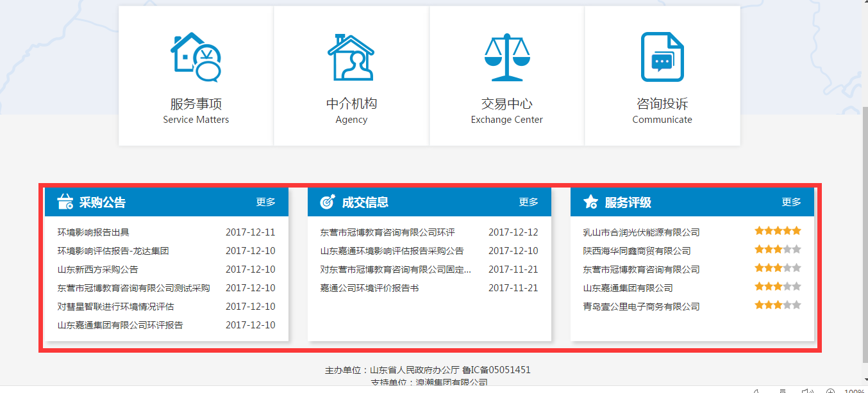Click the Communicate chat document icon
Viewport: 868px width, 393px height.
662,57
